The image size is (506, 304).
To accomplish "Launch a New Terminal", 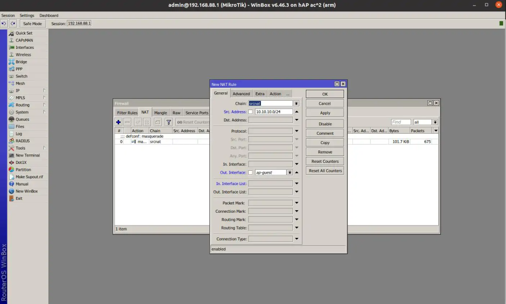I will click(x=28, y=155).
